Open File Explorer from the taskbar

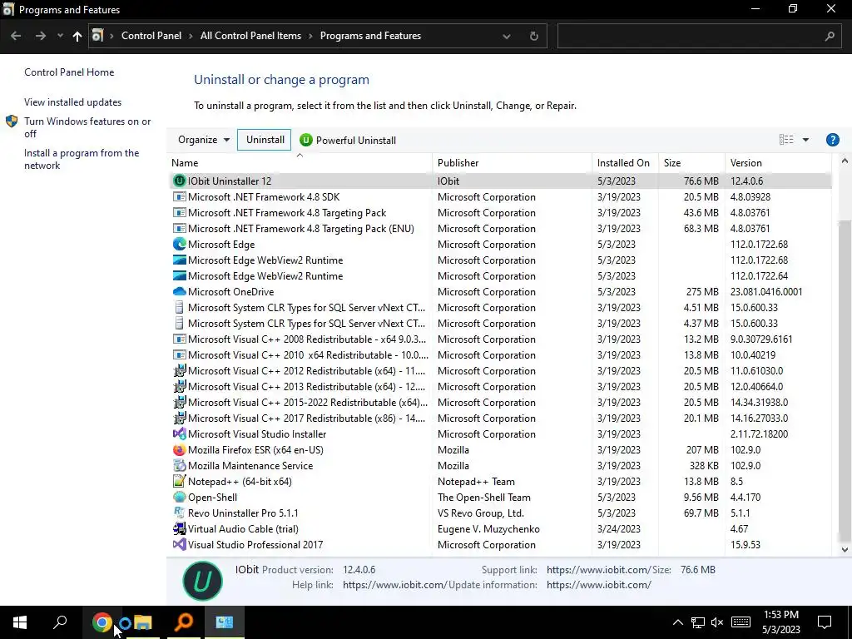pyautogui.click(x=143, y=622)
